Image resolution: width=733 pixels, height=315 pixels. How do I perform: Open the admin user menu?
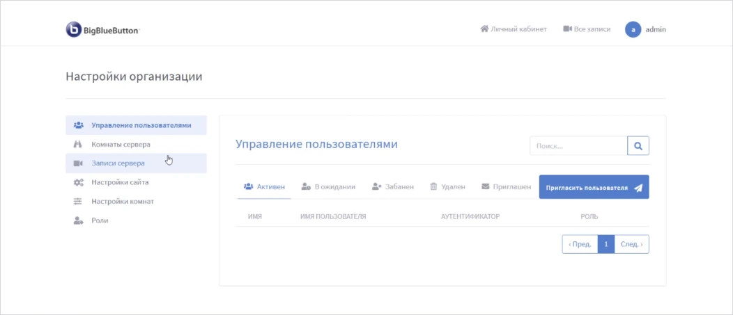click(x=646, y=29)
